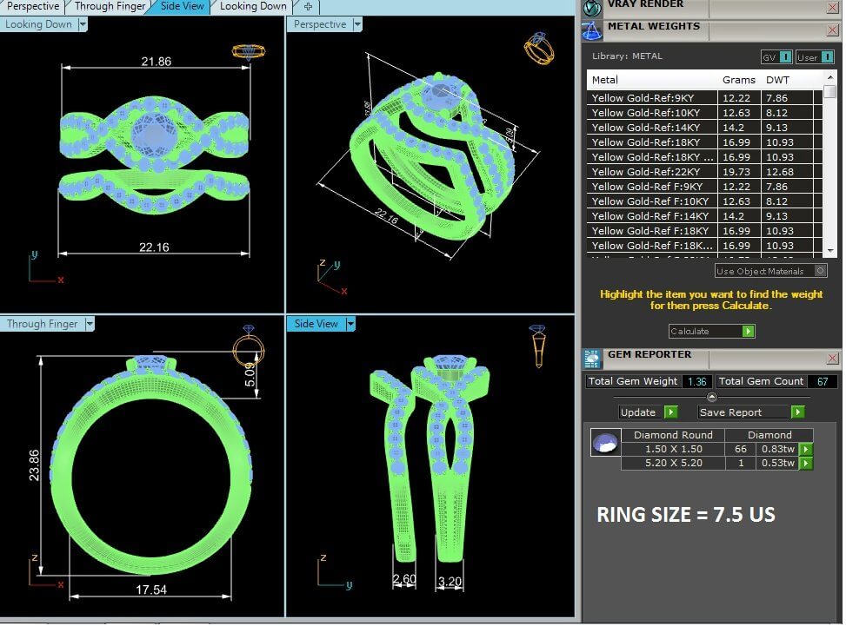Screen dimensions: 846x626
Task: Open the Looking Down viewport dropdown
Action: 83,24
